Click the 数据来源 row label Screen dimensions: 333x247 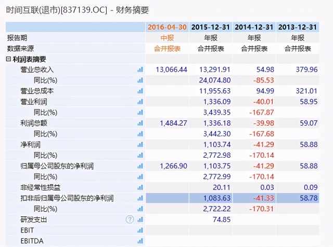point(20,48)
